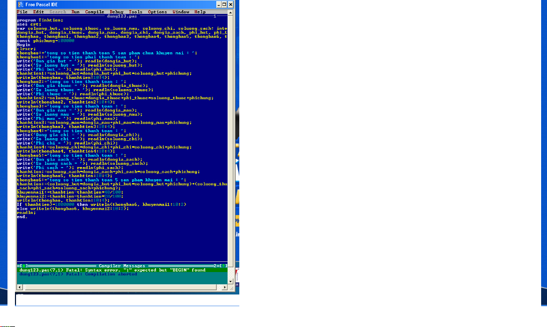
Task: Open the Edit menu
Action: pos(38,12)
